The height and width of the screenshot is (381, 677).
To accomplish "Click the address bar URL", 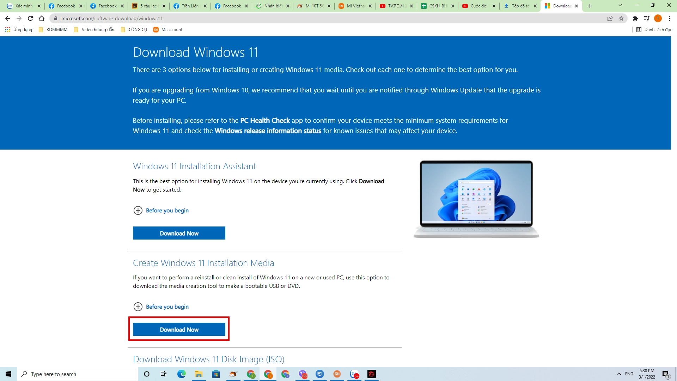I will [112, 18].
